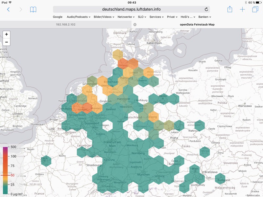Expand the Bilder/Videos bookmarks folder
This screenshot has width=263, height=197.
pos(104,17)
